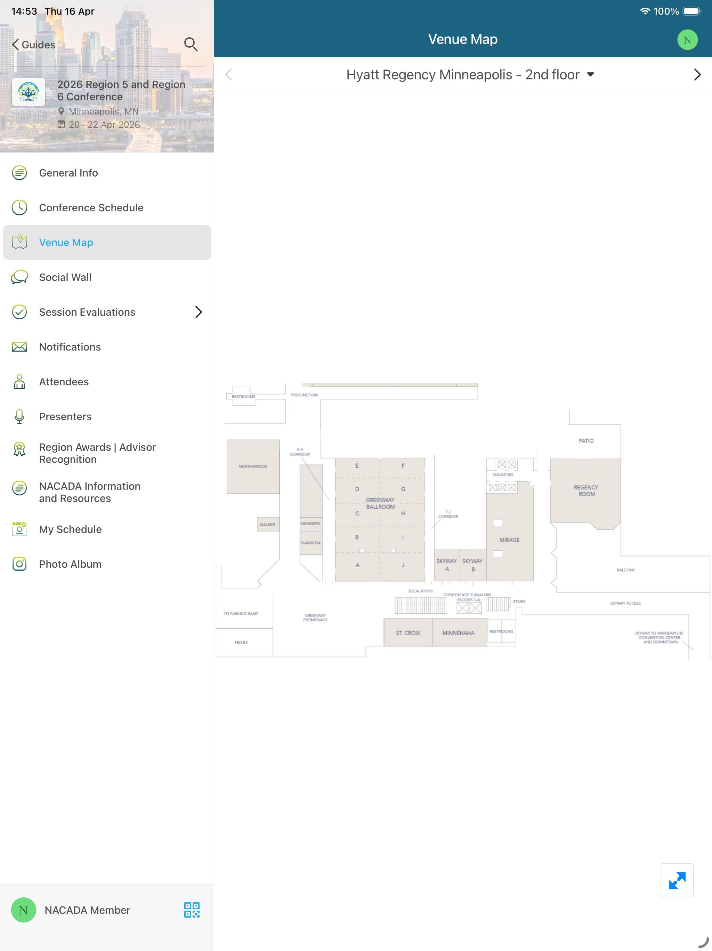712x951 pixels.
Task: Tap the Hiawatha room label
Action: 310,543
